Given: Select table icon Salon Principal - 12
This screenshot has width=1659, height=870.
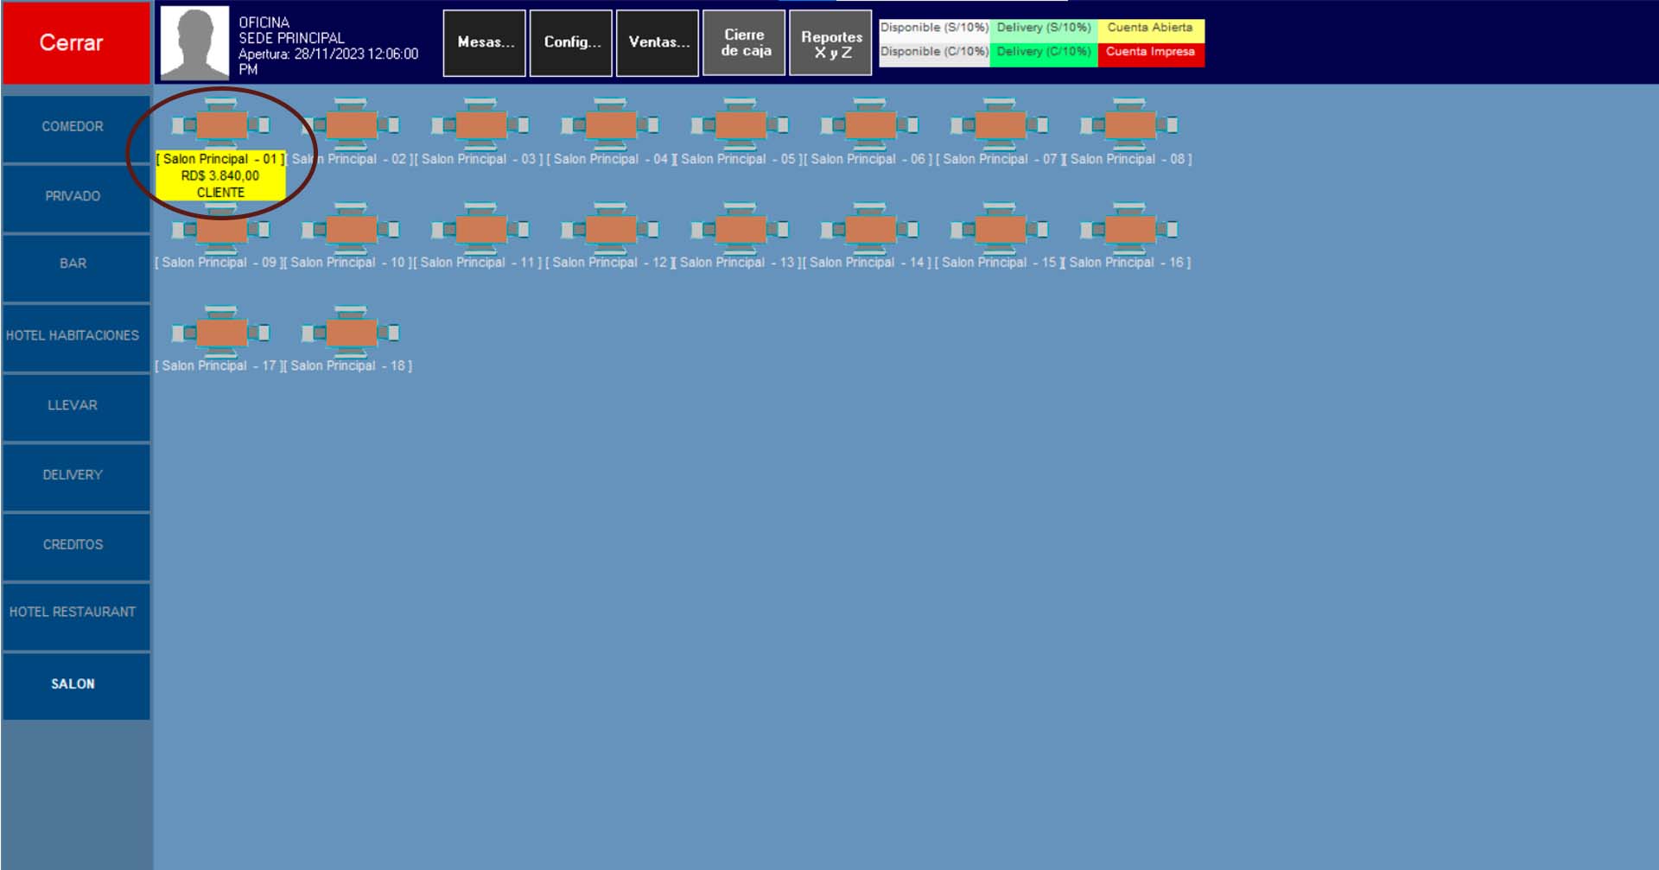Looking at the screenshot, I should [x=610, y=229].
